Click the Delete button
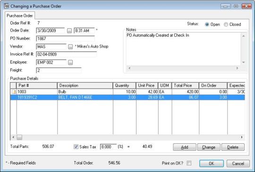 point(233,147)
